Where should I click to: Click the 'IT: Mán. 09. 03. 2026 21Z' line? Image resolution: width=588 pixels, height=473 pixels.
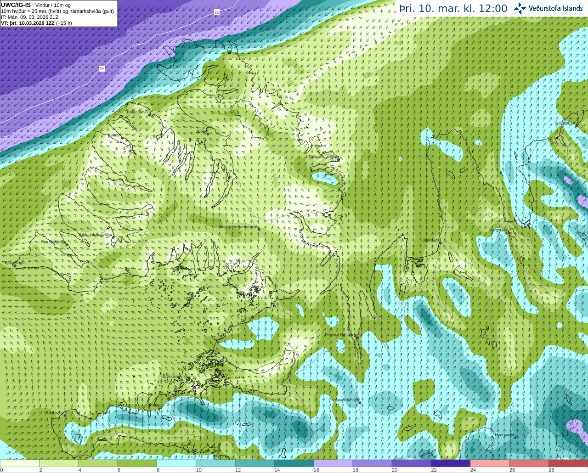[29, 17]
